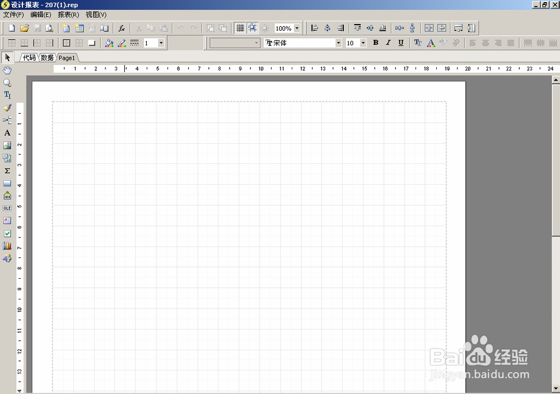
Task: Align selected objects to bottom edges
Action: pos(382,28)
